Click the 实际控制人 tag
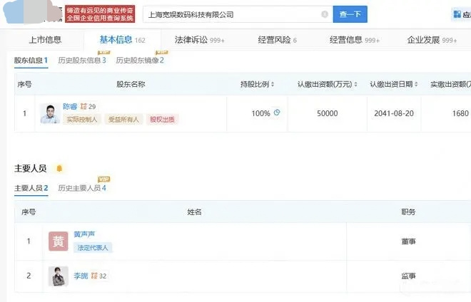471x302 pixels. (x=81, y=120)
